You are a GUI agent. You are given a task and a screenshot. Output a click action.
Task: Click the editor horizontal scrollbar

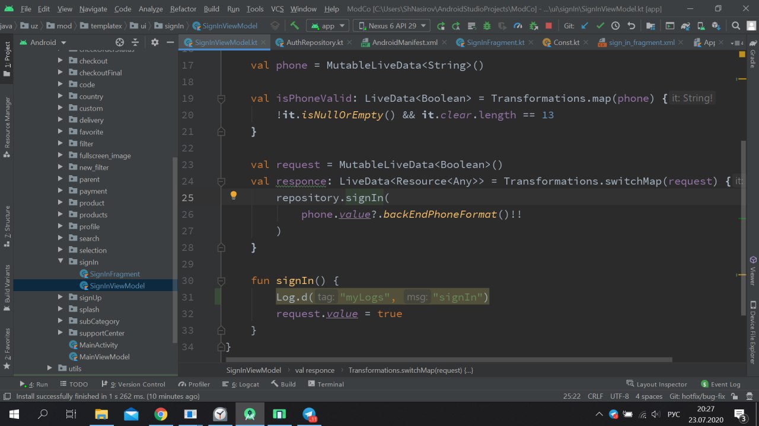coord(449,359)
